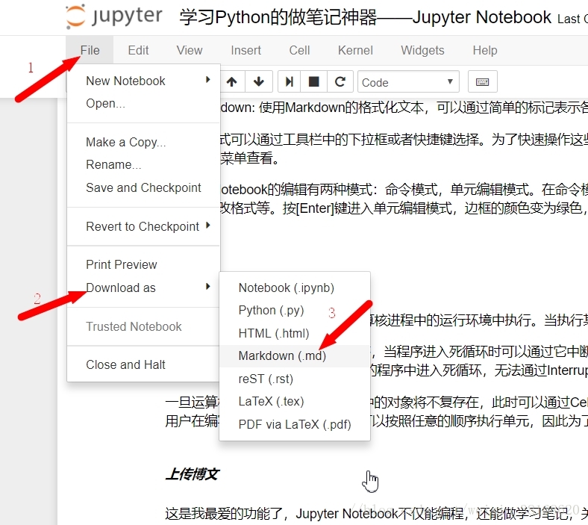This screenshot has height=525, width=588.
Task: Interrupt the kernel with the stop icon
Action: pos(313,81)
